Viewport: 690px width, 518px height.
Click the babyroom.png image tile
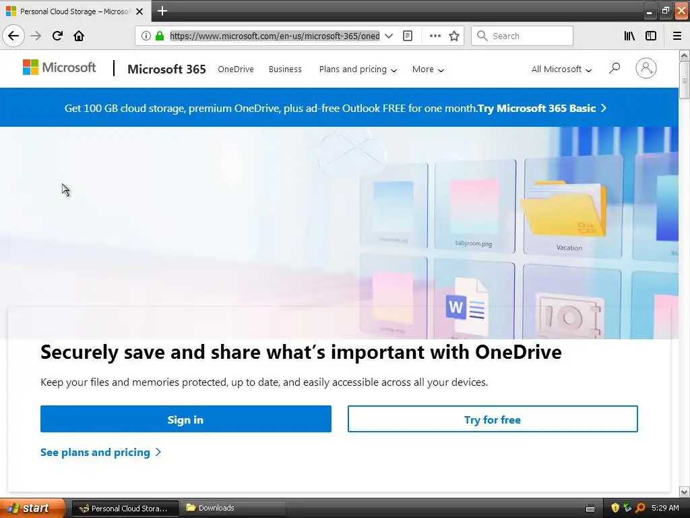[475, 206]
